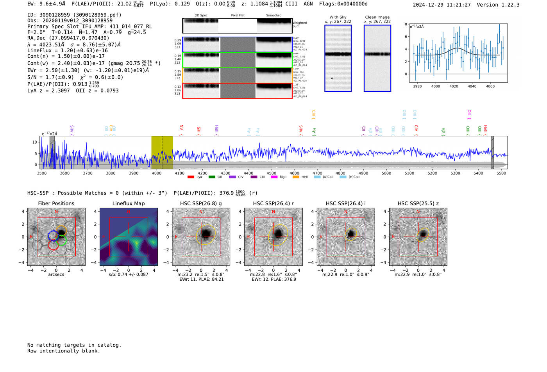Click the CIV legend swatch
The width and height of the screenshot is (547, 372).
point(232,177)
